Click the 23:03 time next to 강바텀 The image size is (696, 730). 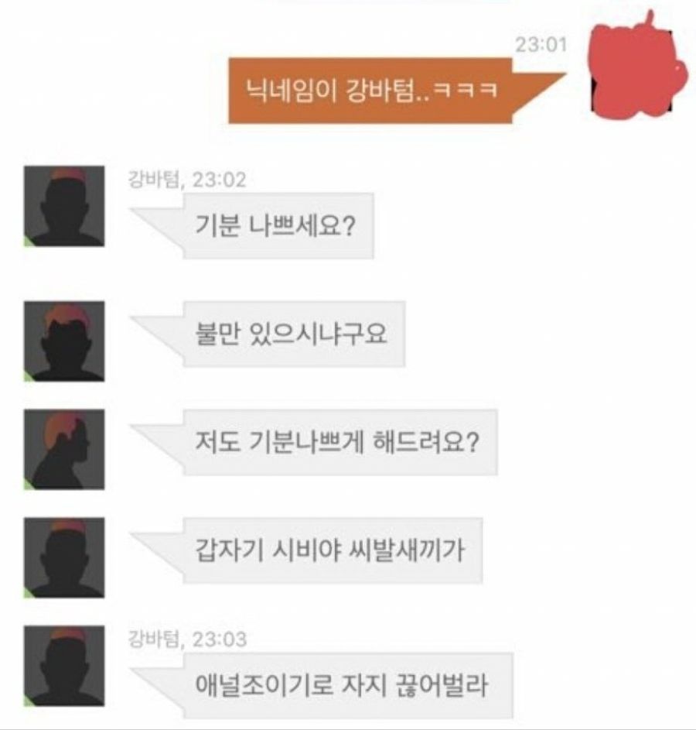tap(220, 639)
